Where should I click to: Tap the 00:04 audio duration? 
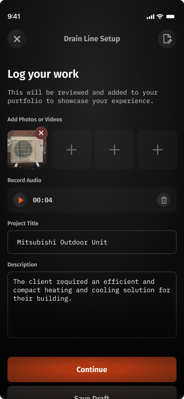tap(43, 200)
